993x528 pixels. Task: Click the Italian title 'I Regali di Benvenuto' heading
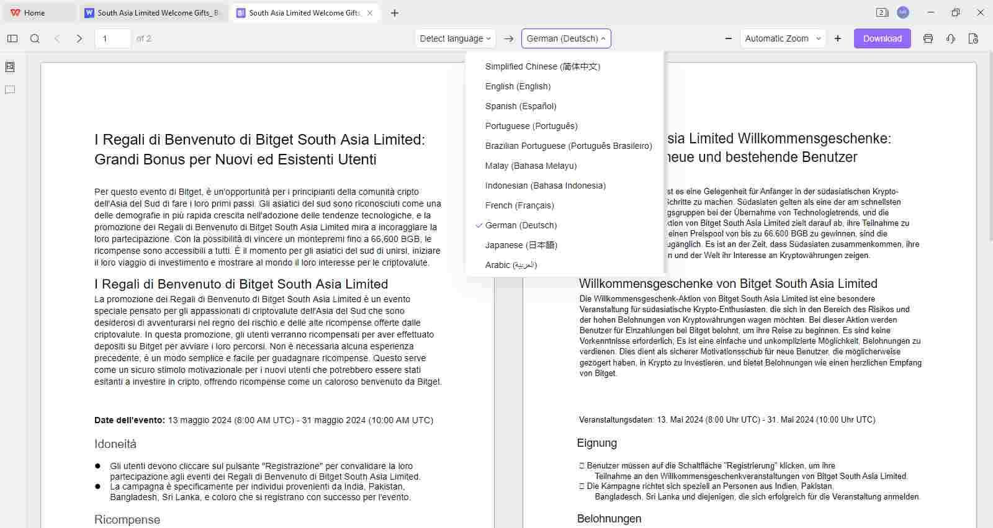pos(259,150)
